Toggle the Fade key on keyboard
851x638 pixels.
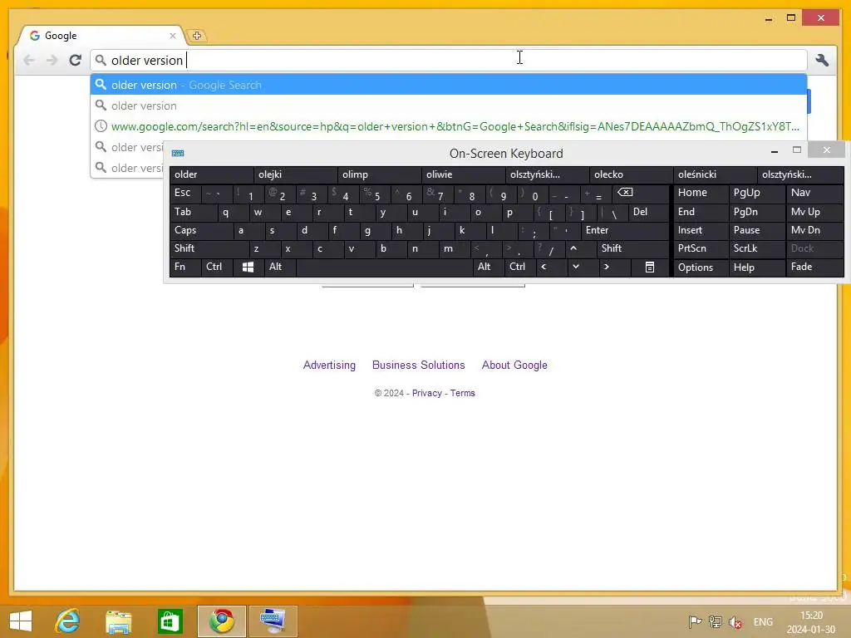[x=815, y=267]
